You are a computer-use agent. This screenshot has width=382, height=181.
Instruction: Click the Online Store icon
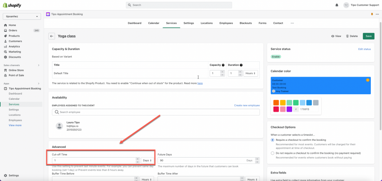tap(5, 70)
